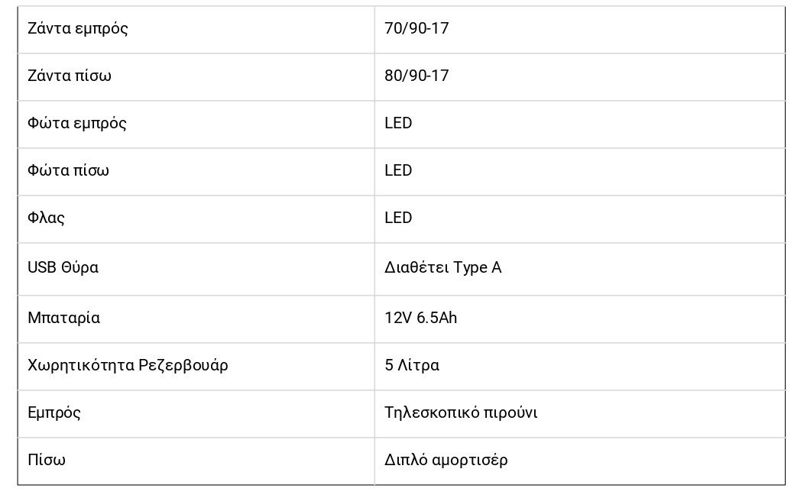Select the 80/90-17 rear rim value
794x498 pixels.
416,76
